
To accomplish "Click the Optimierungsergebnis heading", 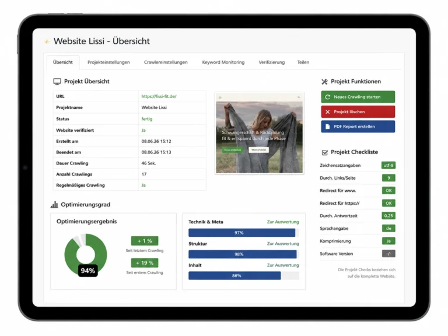I will click(86, 222).
